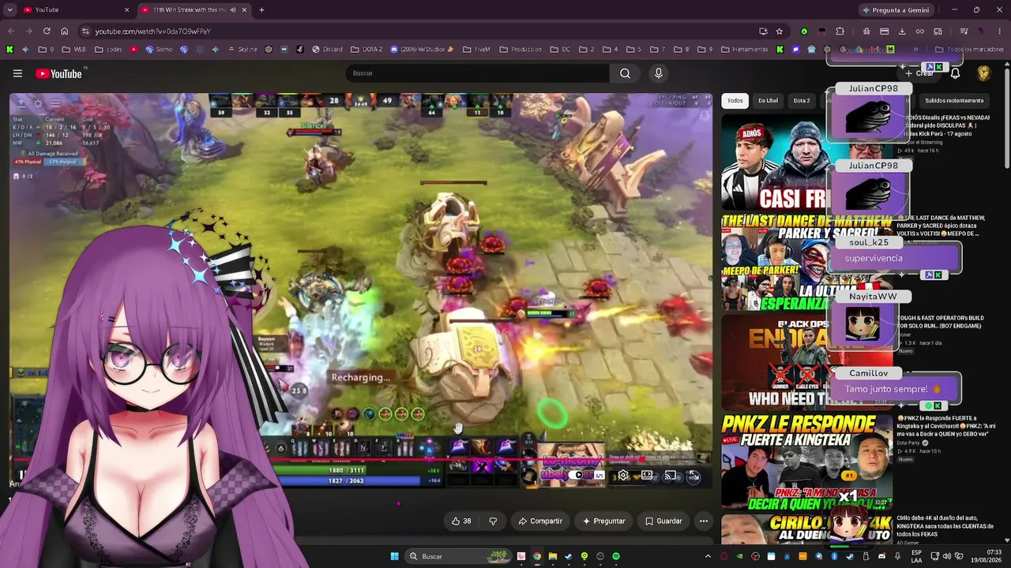Dislike the video
This screenshot has height=568, width=1011.
point(493,521)
